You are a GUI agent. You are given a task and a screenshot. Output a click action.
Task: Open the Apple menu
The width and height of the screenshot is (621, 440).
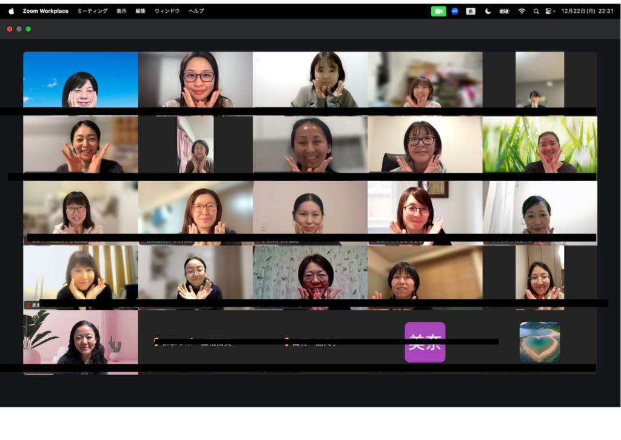11,11
